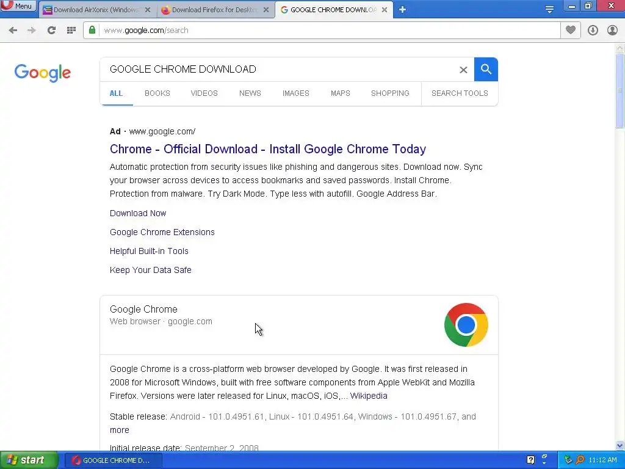This screenshot has height=469, width=625.
Task: Click the Ad www.google.com/ label
Action: tap(153, 132)
